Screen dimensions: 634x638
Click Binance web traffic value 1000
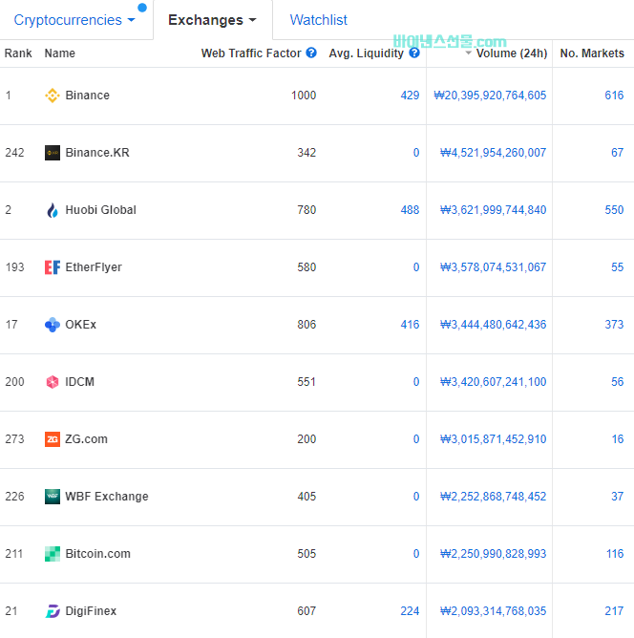point(304,96)
